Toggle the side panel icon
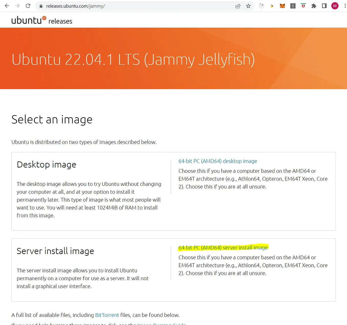Screen dimensions: 347x325 pyautogui.click(x=324, y=6)
